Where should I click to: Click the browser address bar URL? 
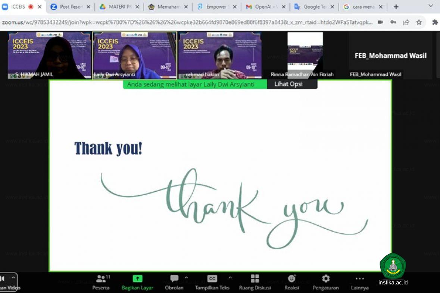[x=187, y=22]
